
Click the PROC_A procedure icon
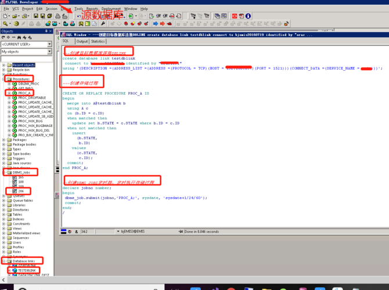click(x=15, y=93)
